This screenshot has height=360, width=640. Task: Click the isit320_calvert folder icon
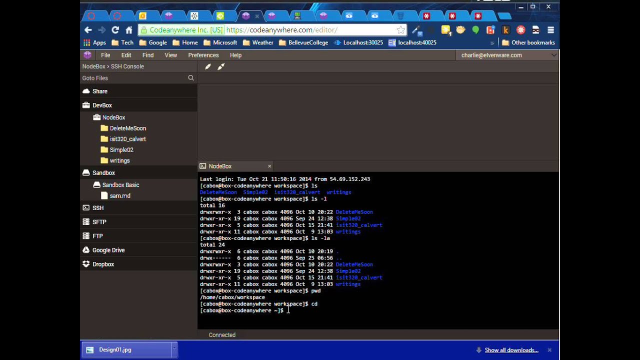click(x=104, y=139)
